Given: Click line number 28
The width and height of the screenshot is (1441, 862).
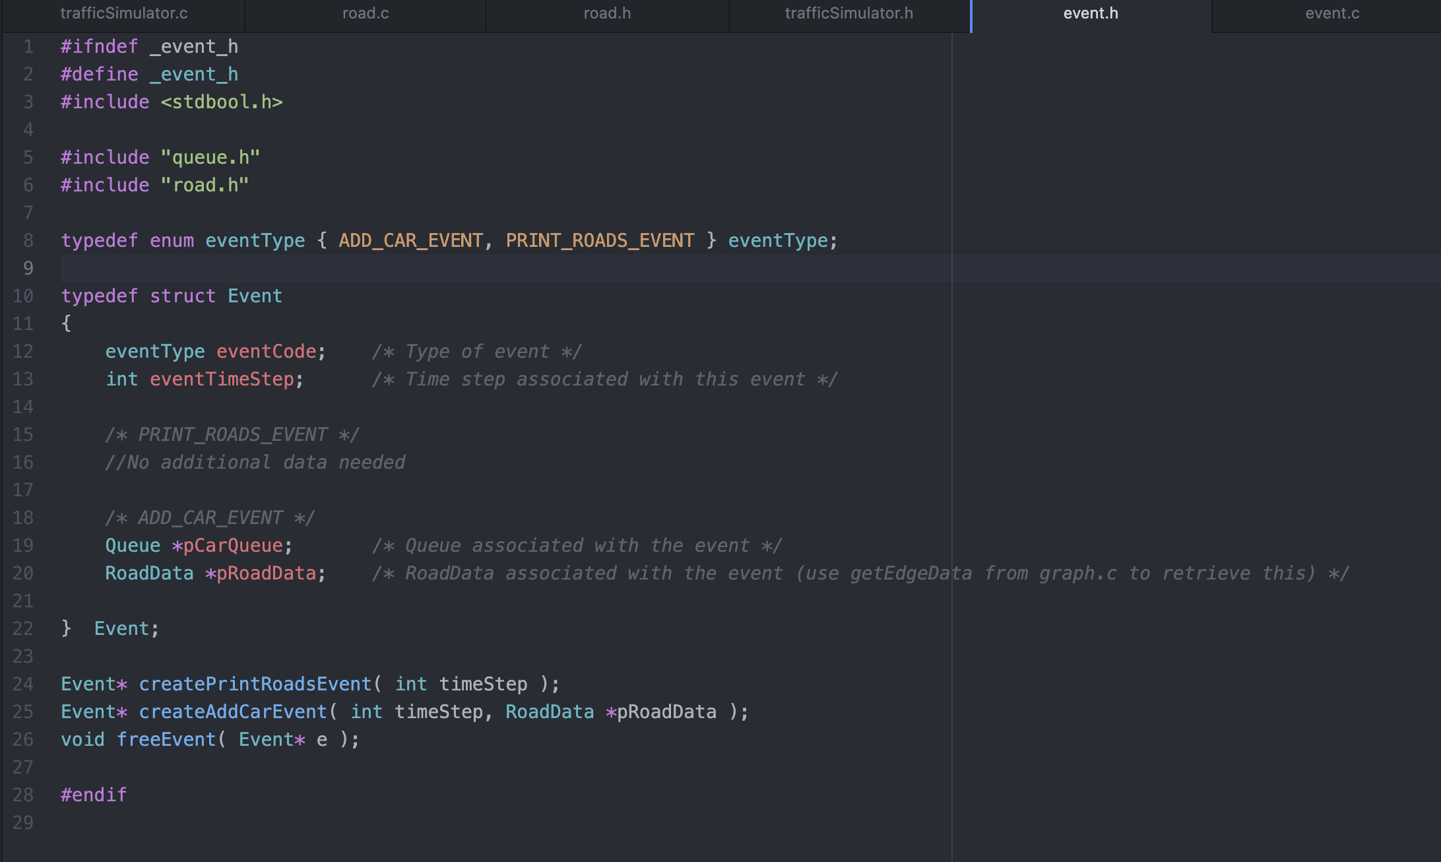Looking at the screenshot, I should click(23, 795).
